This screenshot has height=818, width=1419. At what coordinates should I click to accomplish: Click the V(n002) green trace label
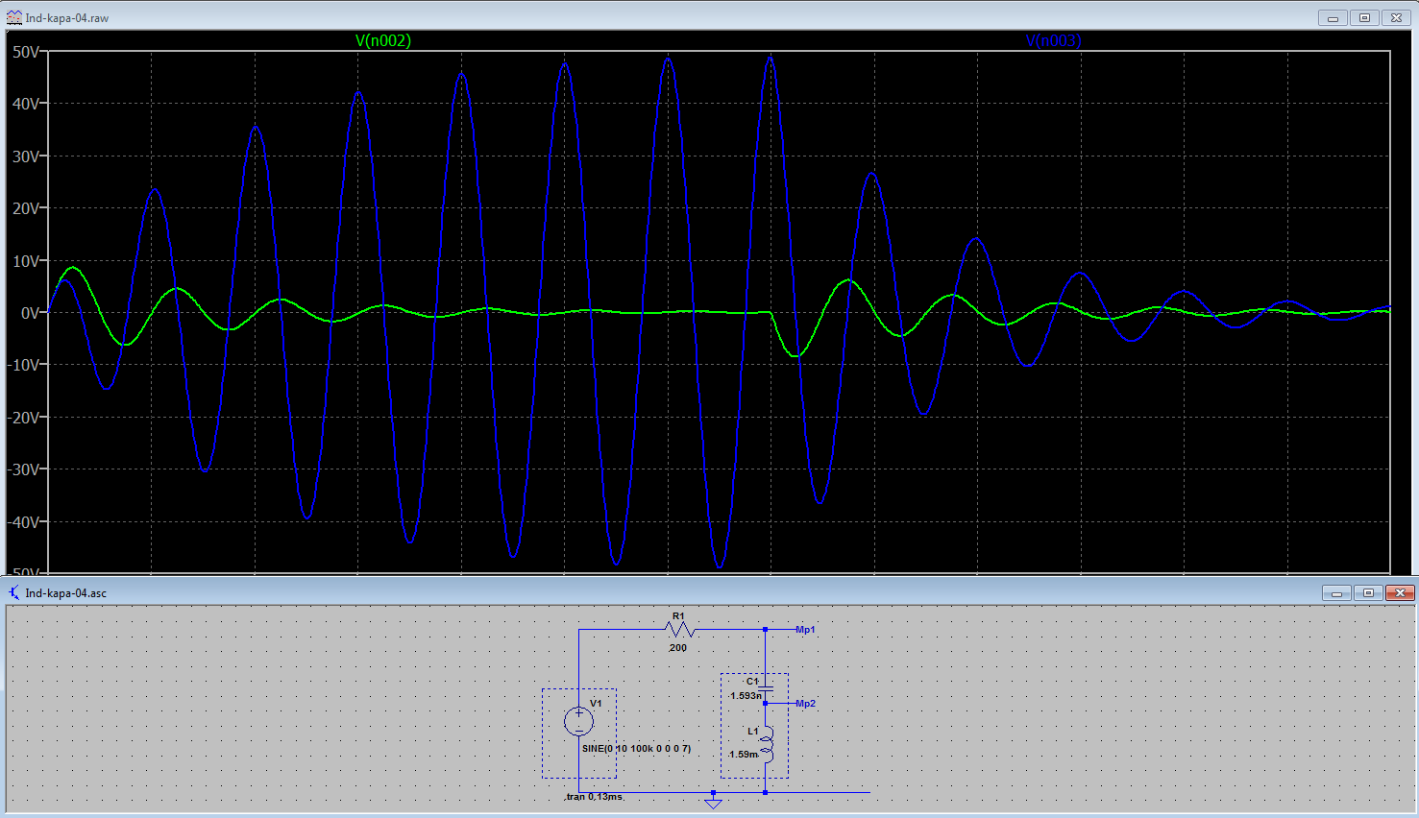pyautogui.click(x=383, y=40)
